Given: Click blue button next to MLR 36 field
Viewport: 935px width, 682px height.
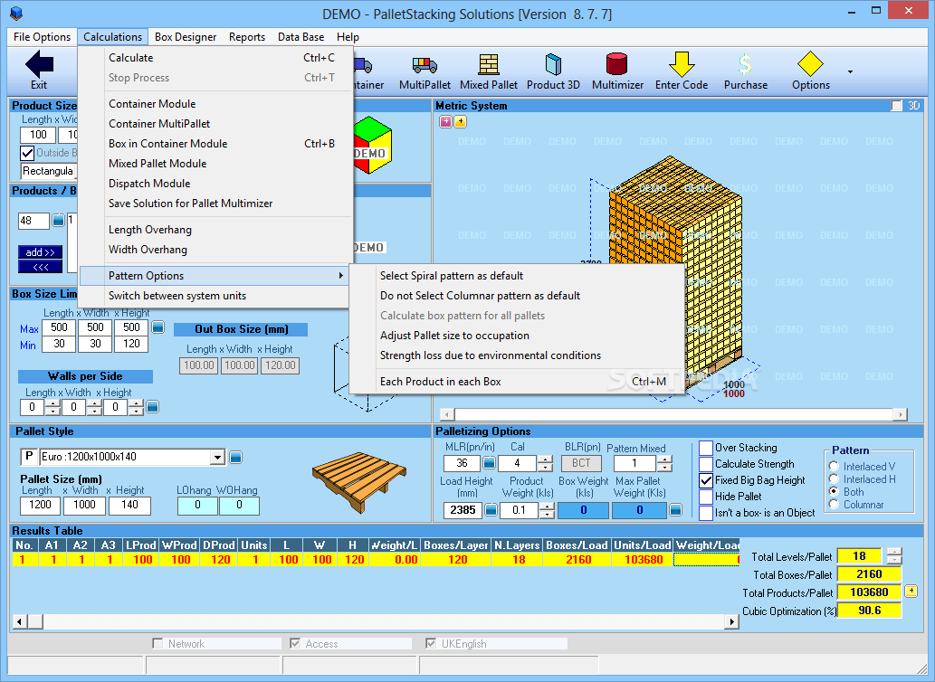Looking at the screenshot, I should (x=489, y=463).
